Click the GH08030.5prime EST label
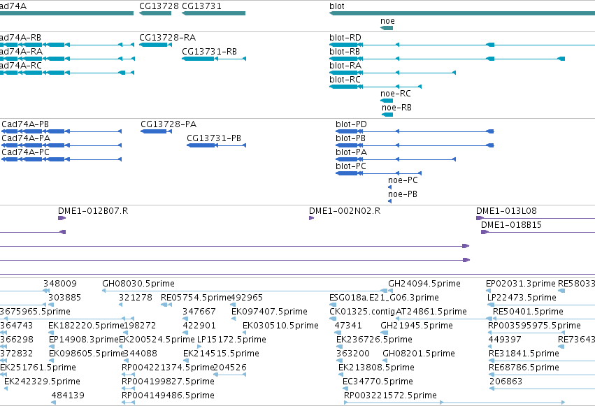 tap(138, 284)
